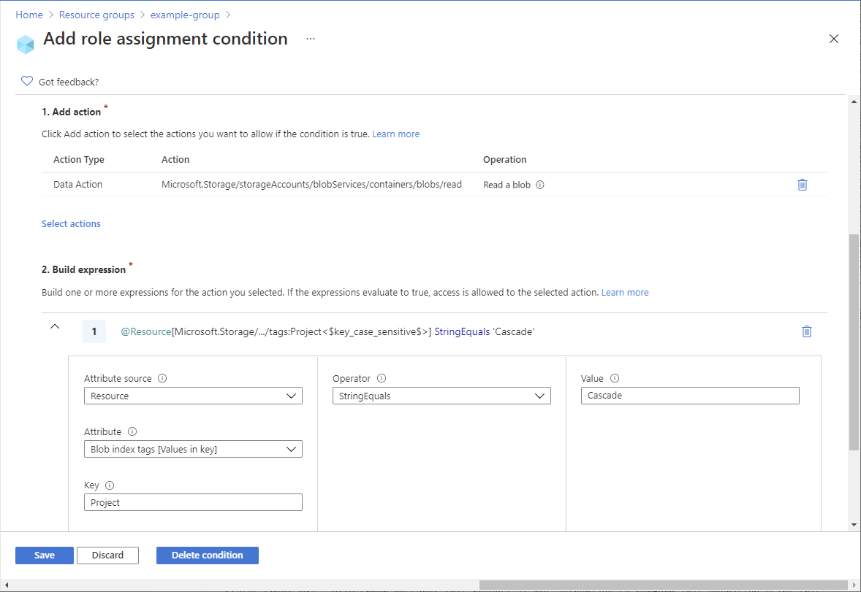The height and width of the screenshot is (592, 861).
Task: Click the StringEquals link in the expression
Action: 462,331
